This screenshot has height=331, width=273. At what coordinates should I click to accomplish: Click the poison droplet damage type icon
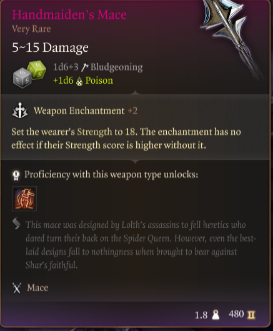pyautogui.click(x=79, y=81)
